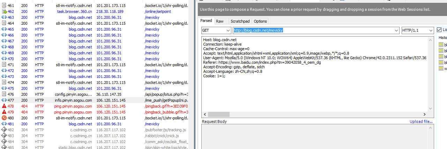Select result code 404 in session 478
The width and height of the screenshot is (447, 149).
pyautogui.click(x=24, y=106)
